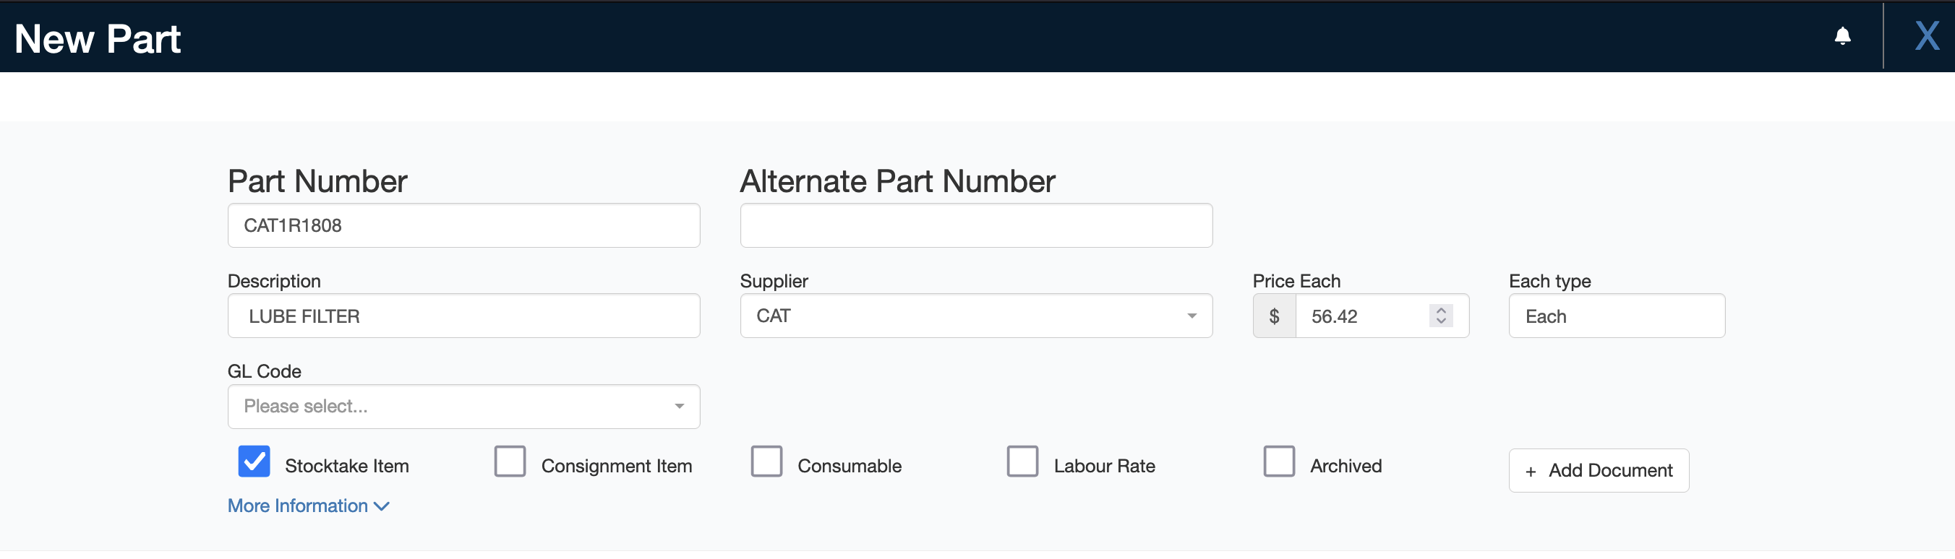This screenshot has height=559, width=1955.
Task: Click the Add Document button
Action: coord(1599,471)
